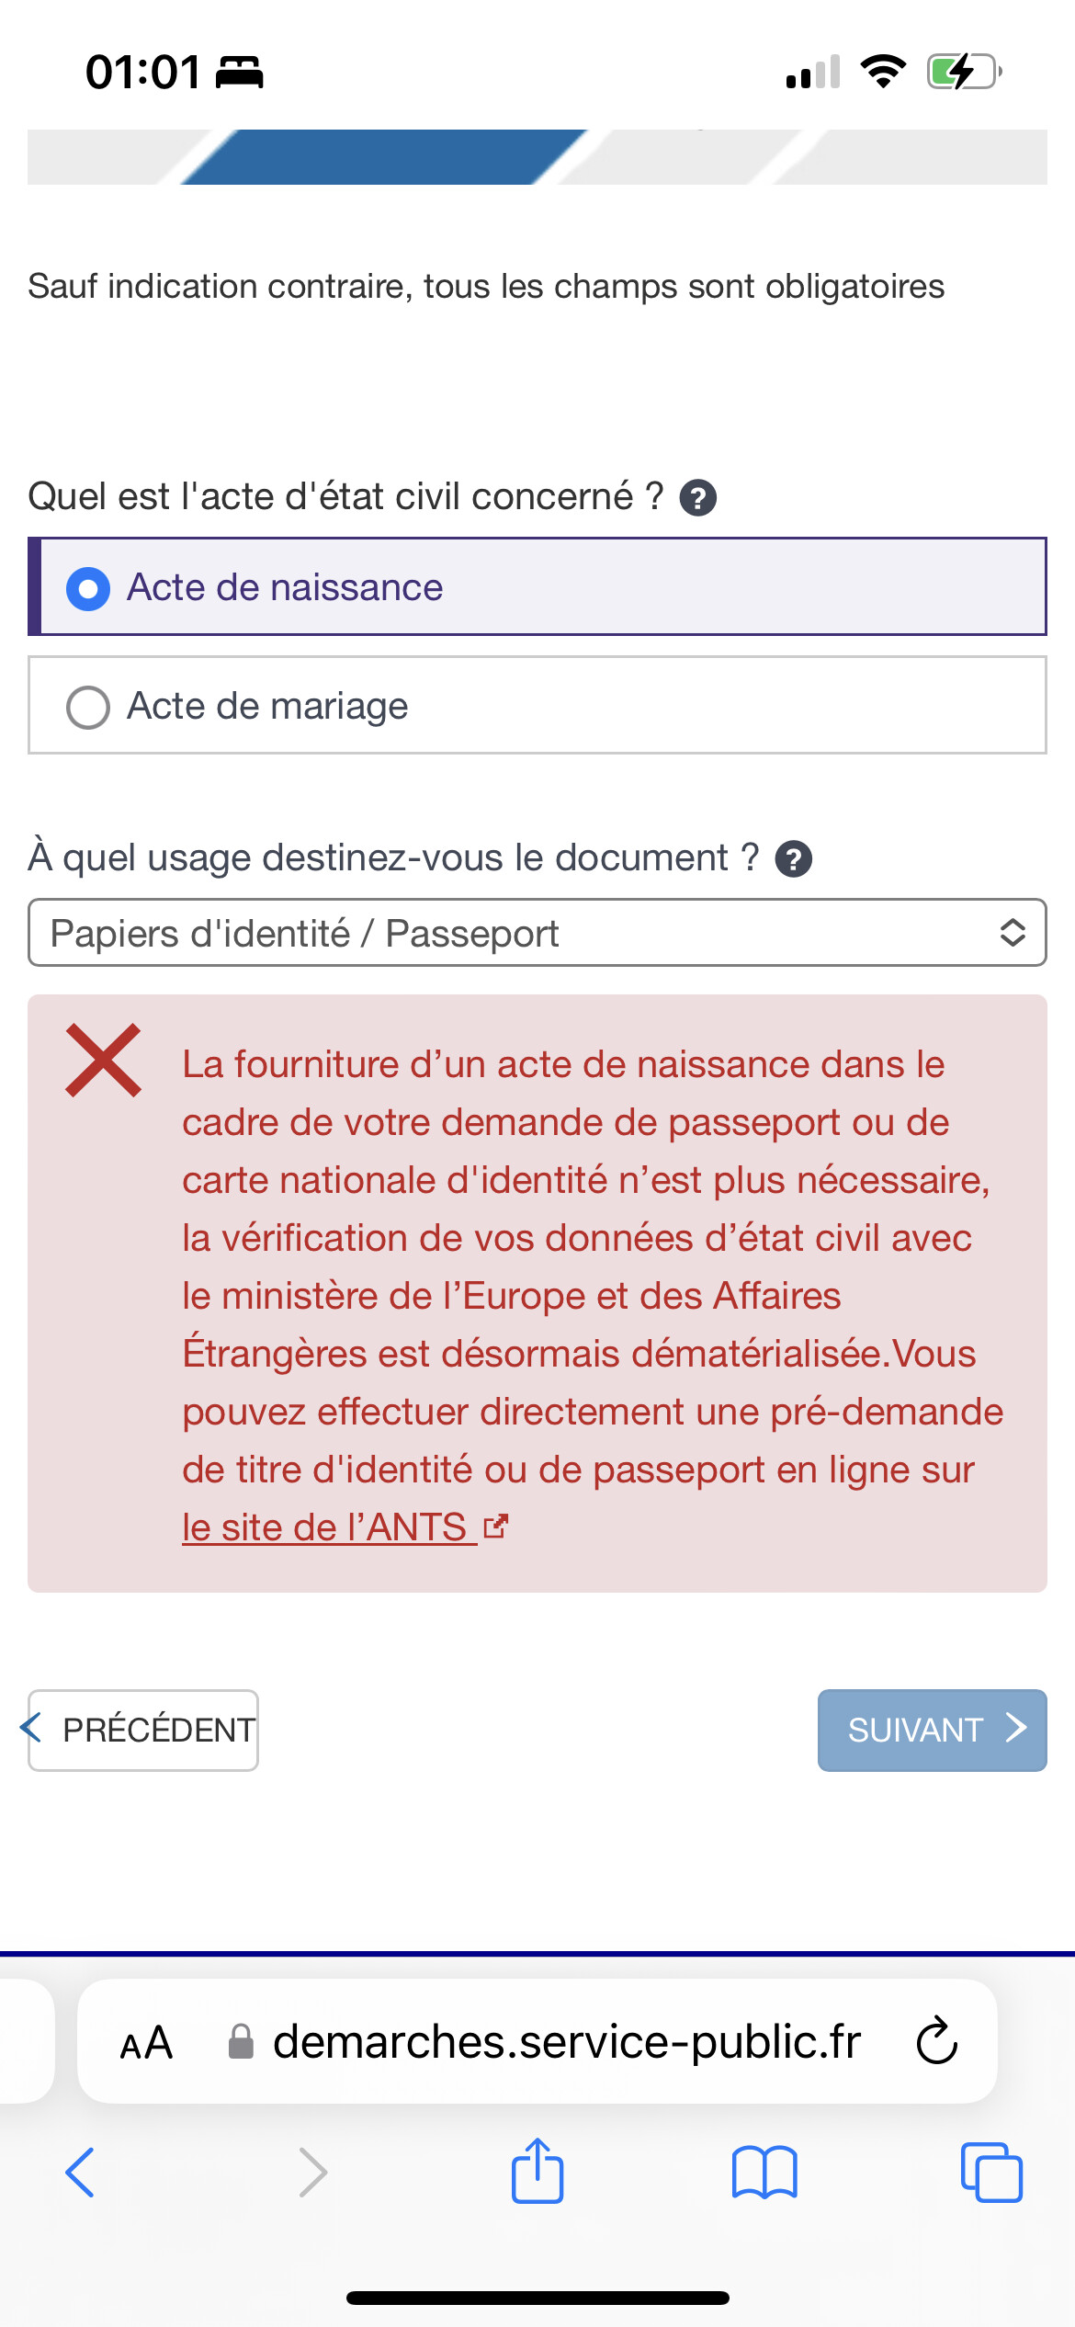Open the Papiers d'identité / Passeport dropdown

(x=537, y=933)
